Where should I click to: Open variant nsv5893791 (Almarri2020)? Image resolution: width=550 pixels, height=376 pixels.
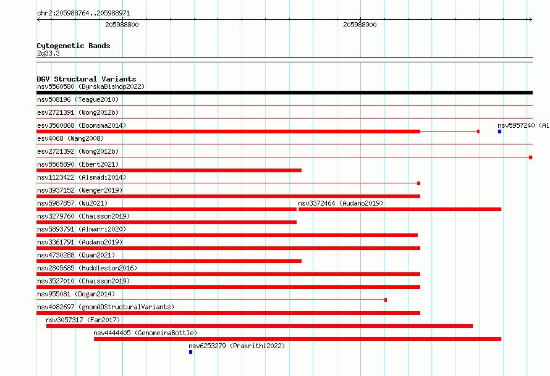[82, 229]
